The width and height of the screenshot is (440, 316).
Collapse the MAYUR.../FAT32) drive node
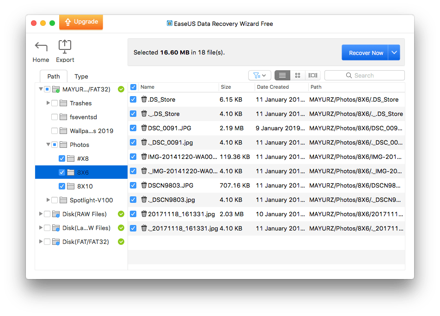pyautogui.click(x=41, y=89)
